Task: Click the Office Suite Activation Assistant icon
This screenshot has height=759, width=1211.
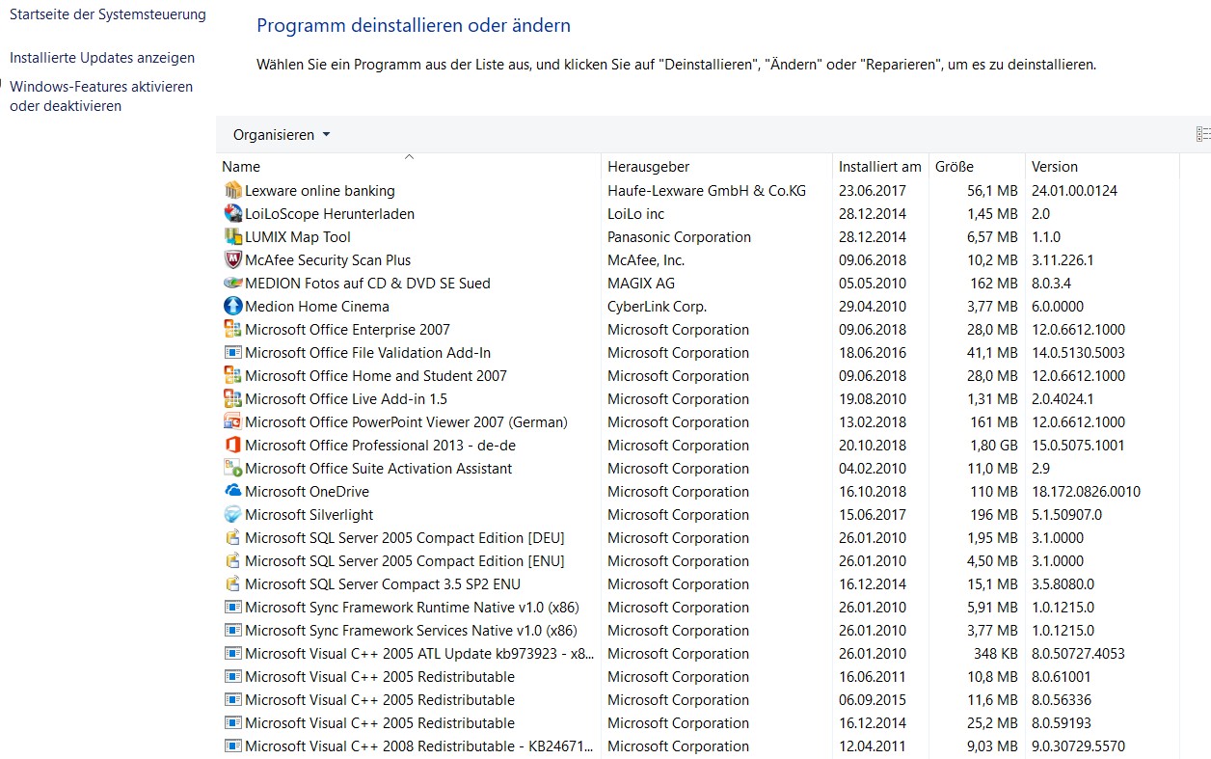Action: click(232, 468)
